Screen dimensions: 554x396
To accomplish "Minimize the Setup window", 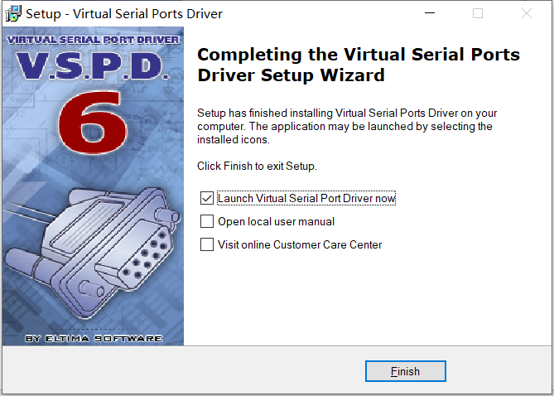I will (x=430, y=13).
